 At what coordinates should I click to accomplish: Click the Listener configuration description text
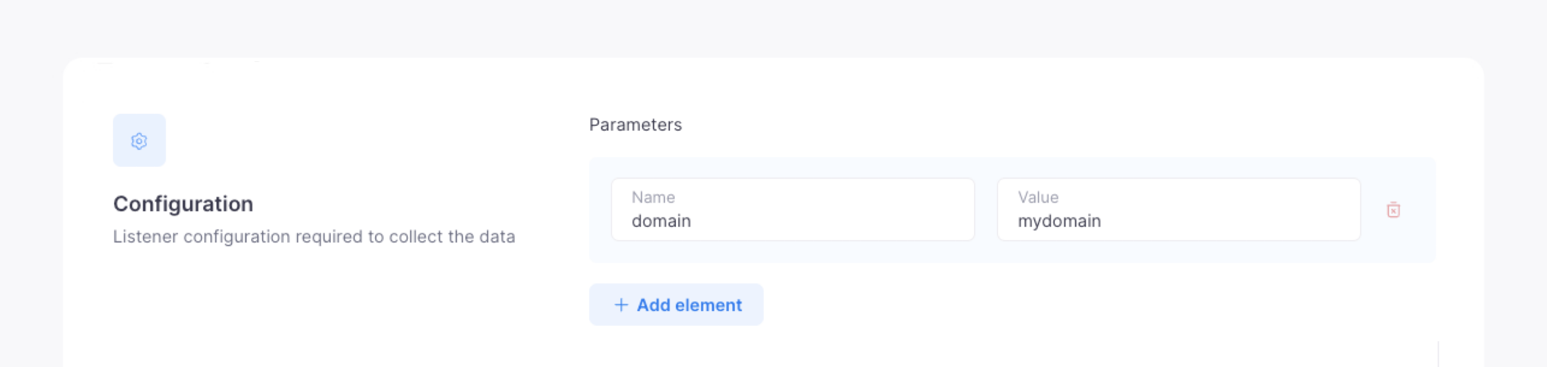314,237
